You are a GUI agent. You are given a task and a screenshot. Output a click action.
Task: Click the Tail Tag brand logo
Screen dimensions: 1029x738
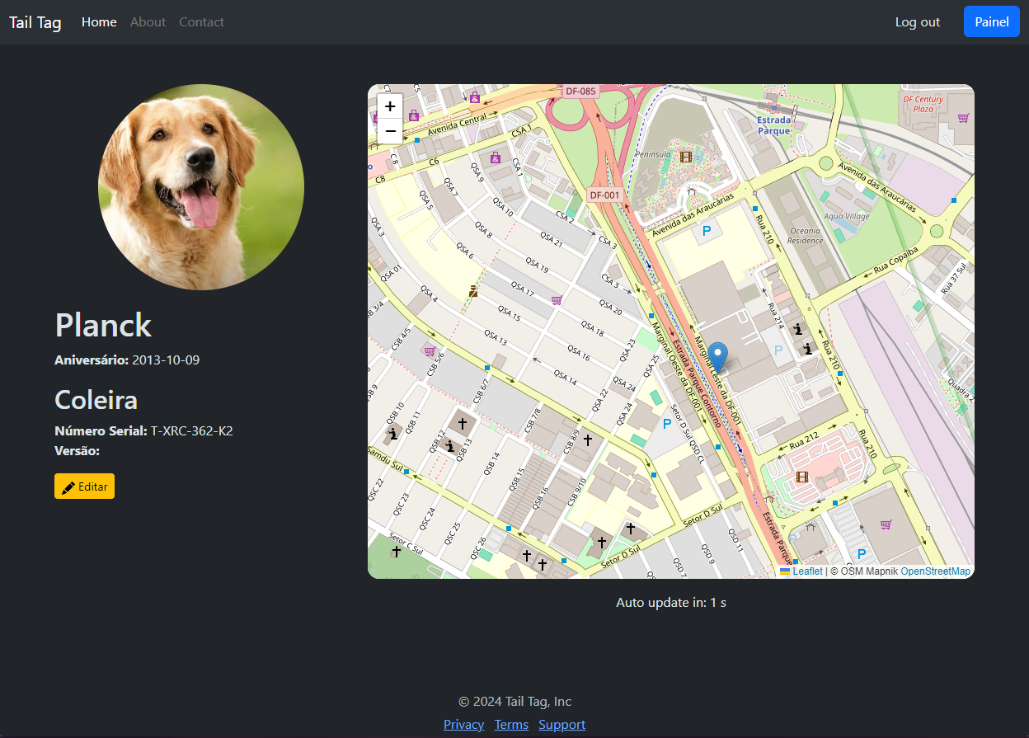[35, 22]
